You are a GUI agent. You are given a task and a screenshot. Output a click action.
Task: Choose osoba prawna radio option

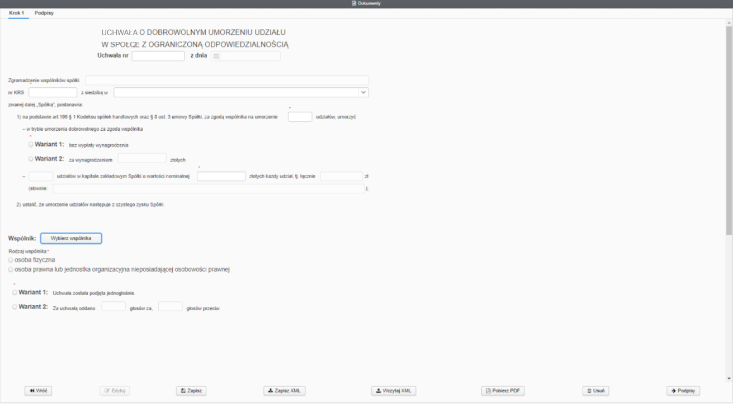[x=11, y=269]
